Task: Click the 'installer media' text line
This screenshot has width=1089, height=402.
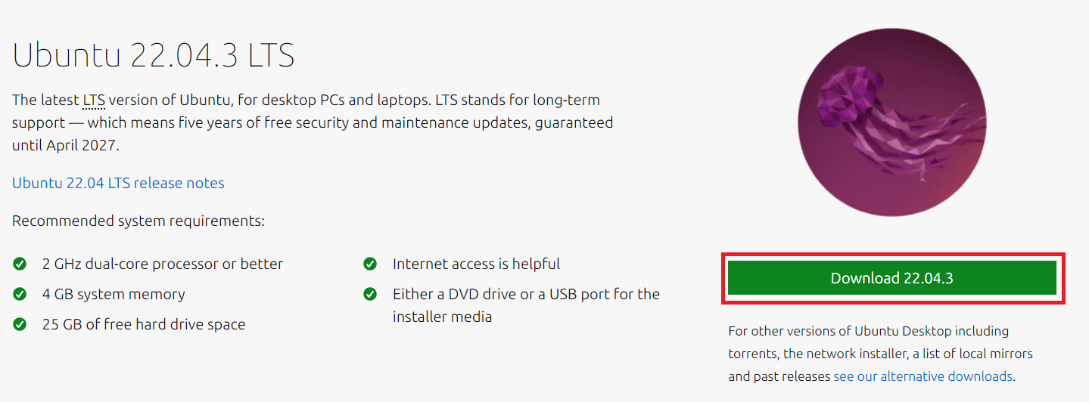Action: click(x=442, y=317)
